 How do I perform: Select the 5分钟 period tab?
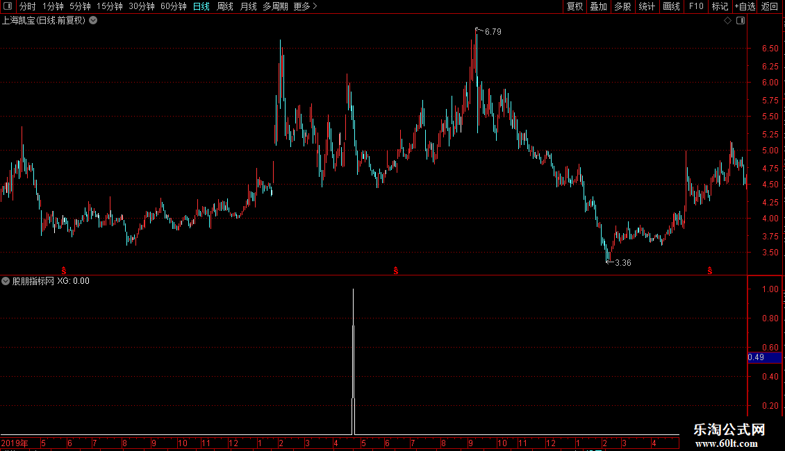coord(80,6)
